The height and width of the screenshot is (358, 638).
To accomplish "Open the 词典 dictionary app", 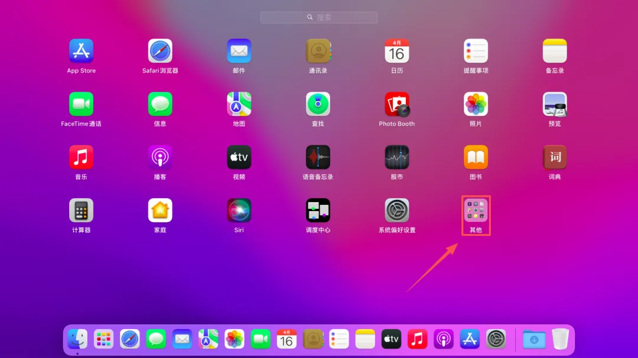I will (x=555, y=157).
